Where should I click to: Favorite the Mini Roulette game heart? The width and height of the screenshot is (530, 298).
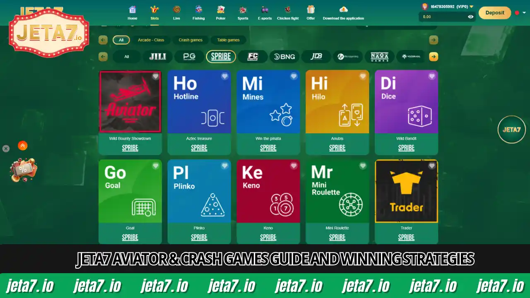[x=363, y=166]
